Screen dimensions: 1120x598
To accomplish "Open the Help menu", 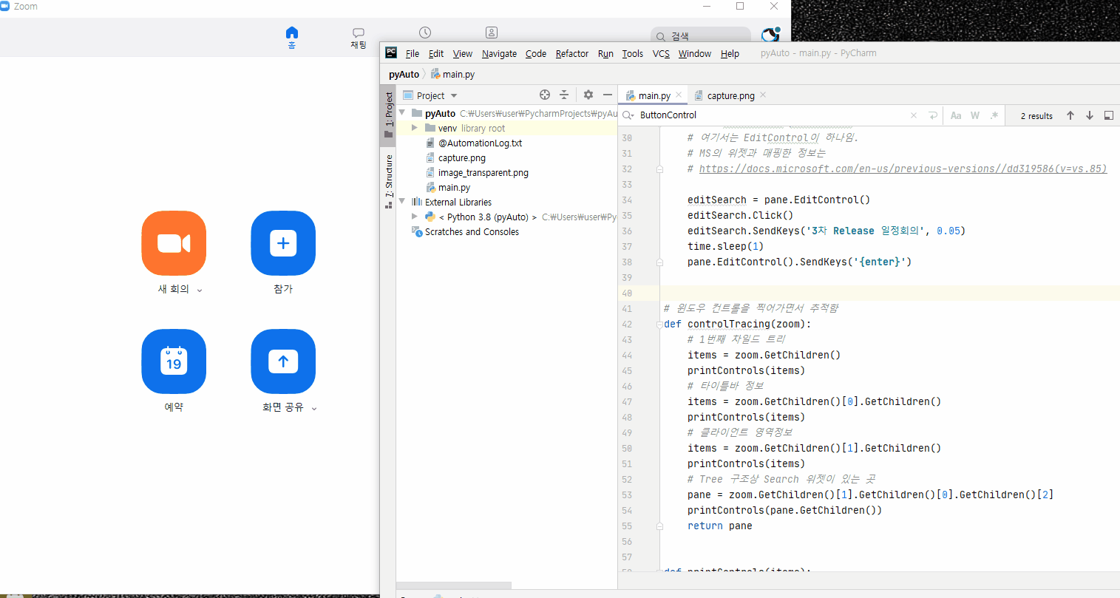I will (730, 54).
